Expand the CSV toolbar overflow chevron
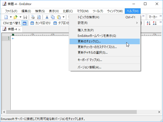This screenshot has width=163, height=122. point(161,22)
